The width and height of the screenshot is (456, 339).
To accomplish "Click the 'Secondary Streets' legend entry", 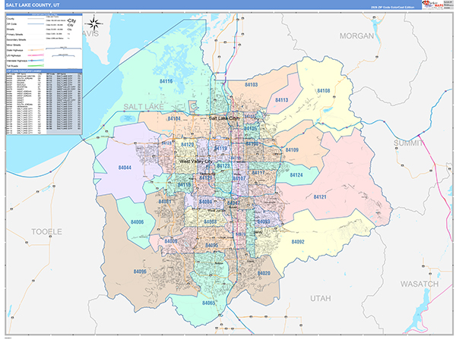I will pyautogui.click(x=16, y=39).
